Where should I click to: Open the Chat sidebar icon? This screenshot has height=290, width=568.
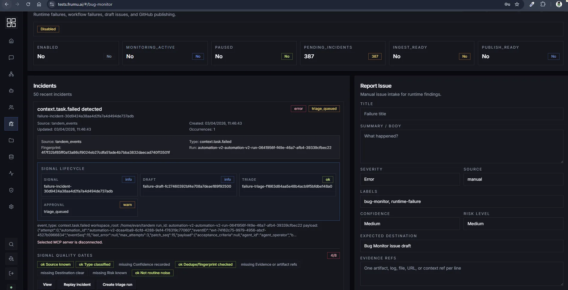pos(11,57)
